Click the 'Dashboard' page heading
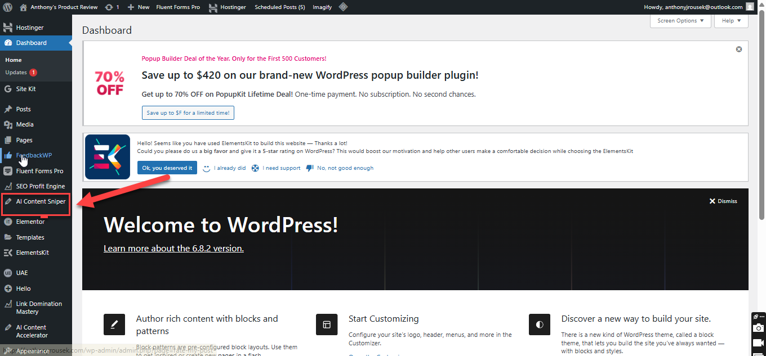 pos(107,30)
